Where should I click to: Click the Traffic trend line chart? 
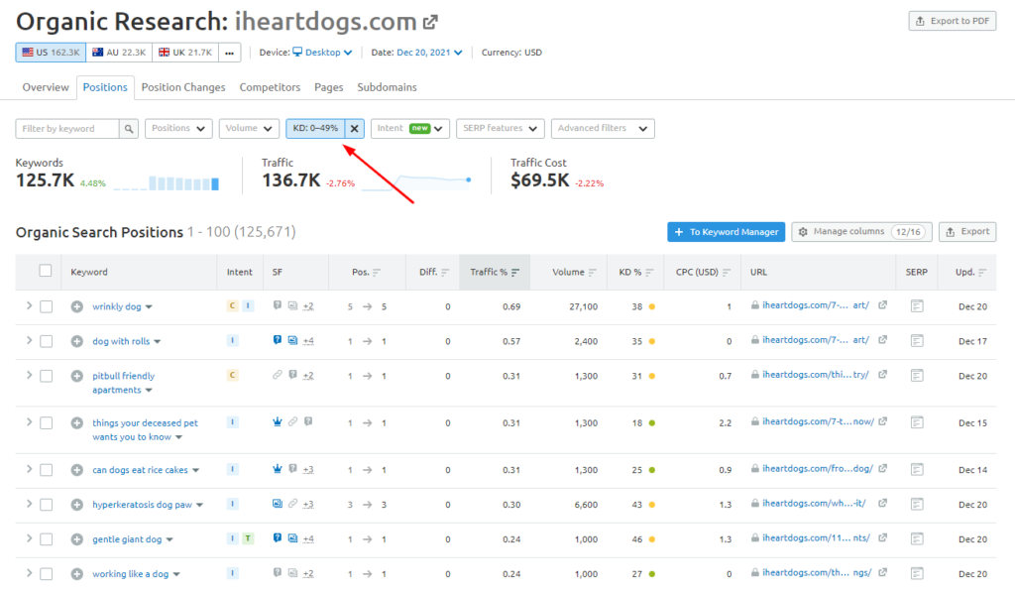pos(416,181)
